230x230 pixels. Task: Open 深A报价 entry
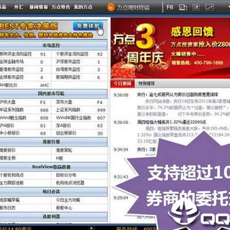coord(63,125)
